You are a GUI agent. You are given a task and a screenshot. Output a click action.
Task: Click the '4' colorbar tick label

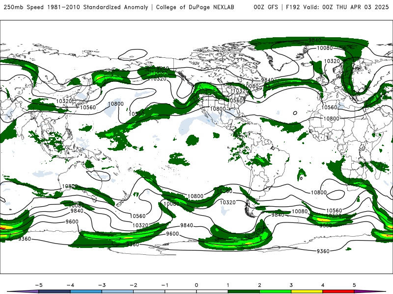pyautogui.click(x=323, y=285)
